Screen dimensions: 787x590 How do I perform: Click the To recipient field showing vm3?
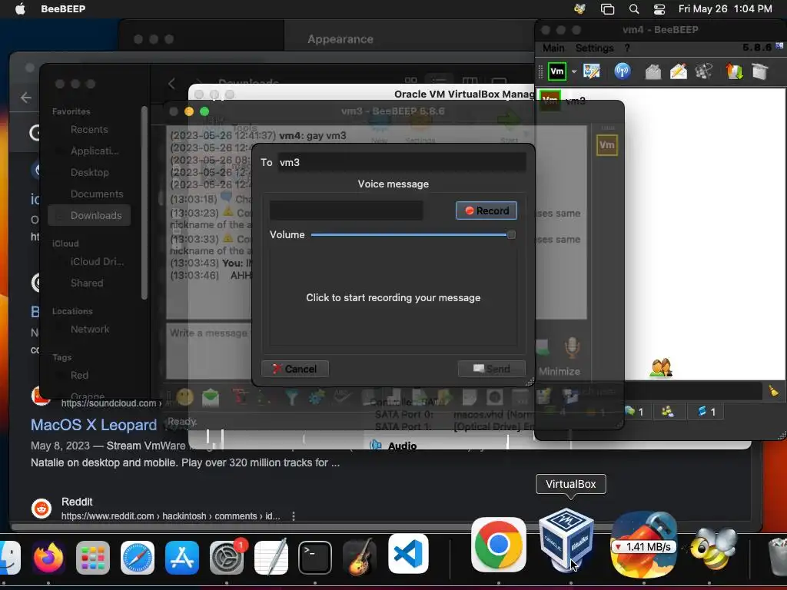point(402,163)
